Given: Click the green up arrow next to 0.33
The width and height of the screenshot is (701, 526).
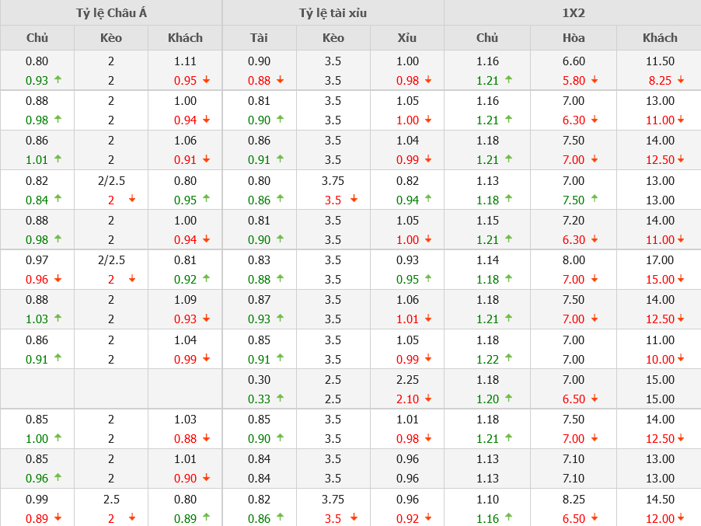Looking at the screenshot, I should click(x=280, y=398).
